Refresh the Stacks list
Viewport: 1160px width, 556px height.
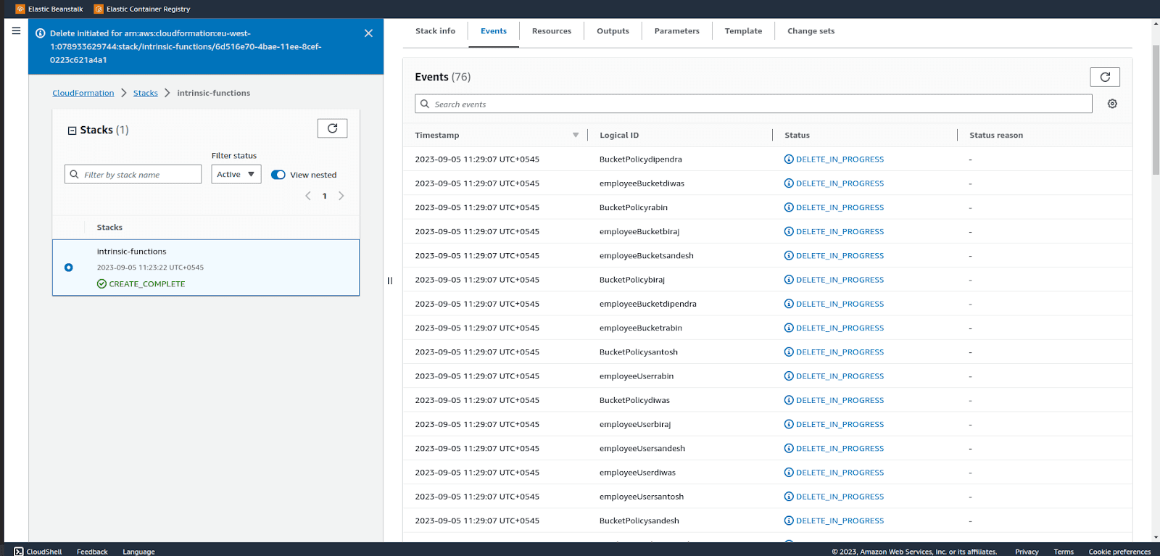click(x=332, y=128)
